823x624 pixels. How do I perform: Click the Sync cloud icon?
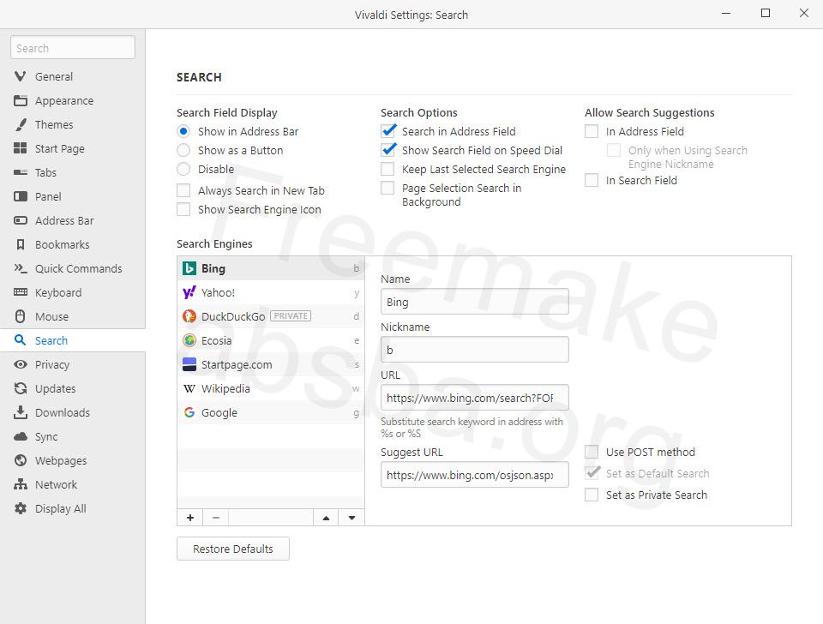point(20,436)
